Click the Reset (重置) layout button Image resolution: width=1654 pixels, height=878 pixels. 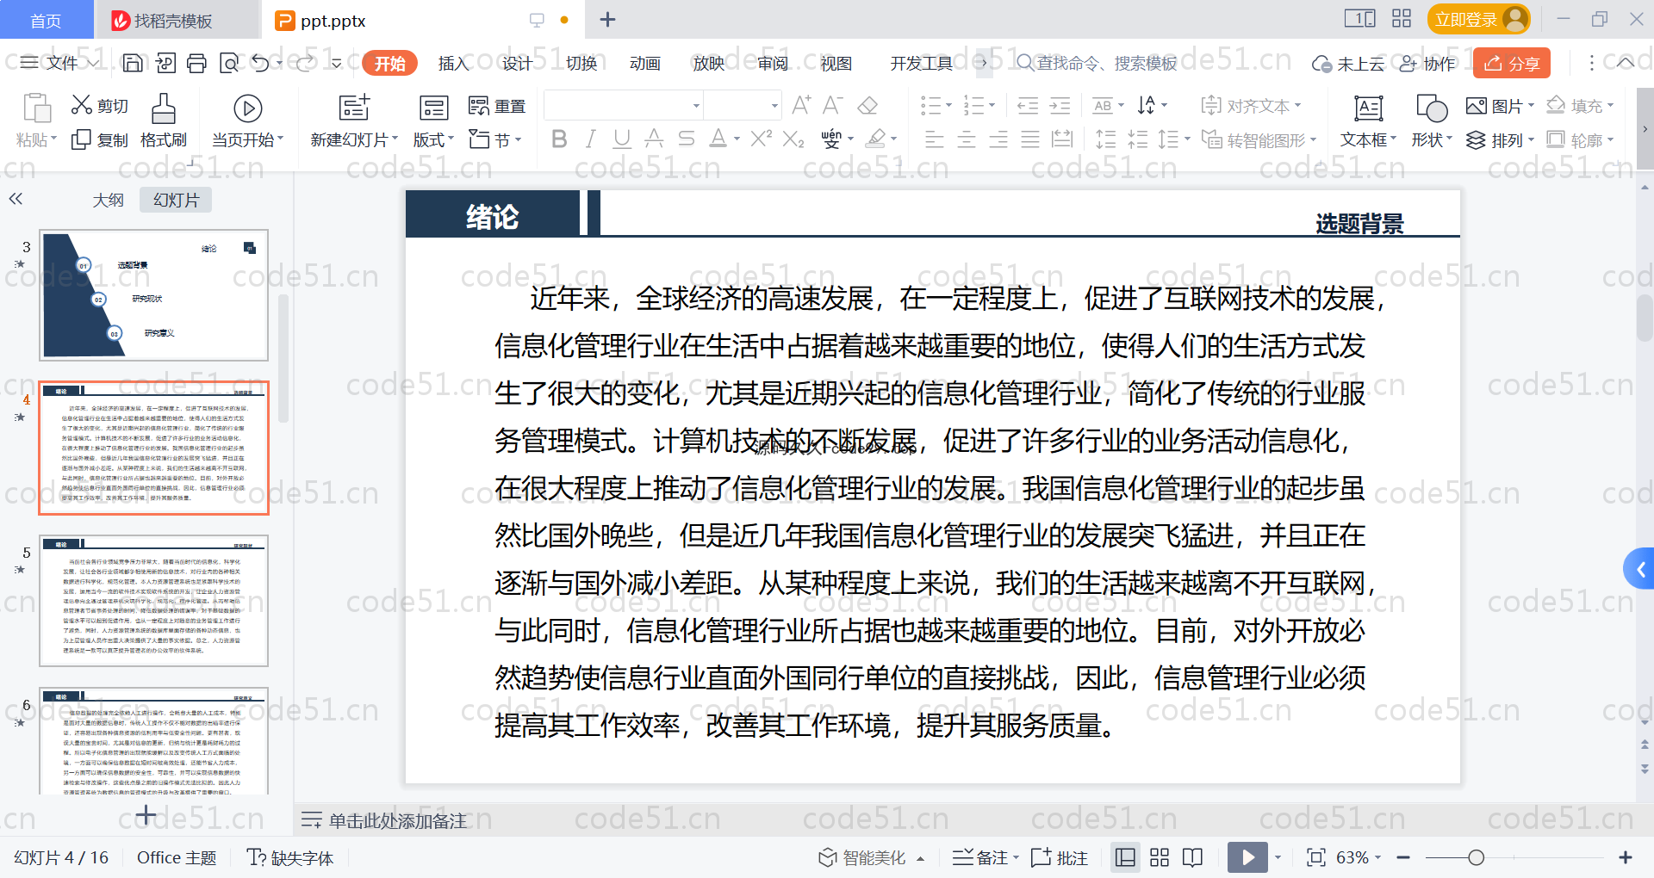(497, 106)
